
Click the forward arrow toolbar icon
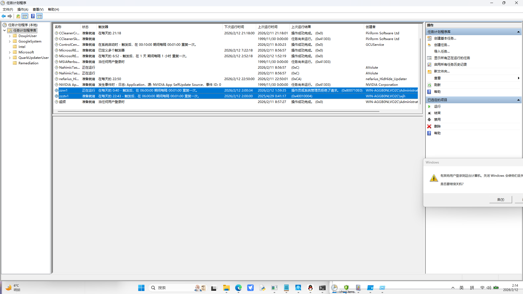[x=10, y=16]
